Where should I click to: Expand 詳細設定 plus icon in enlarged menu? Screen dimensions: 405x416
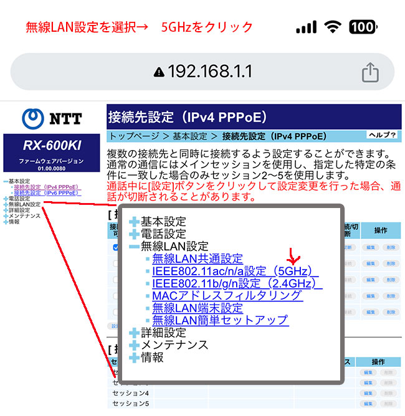[134, 333]
